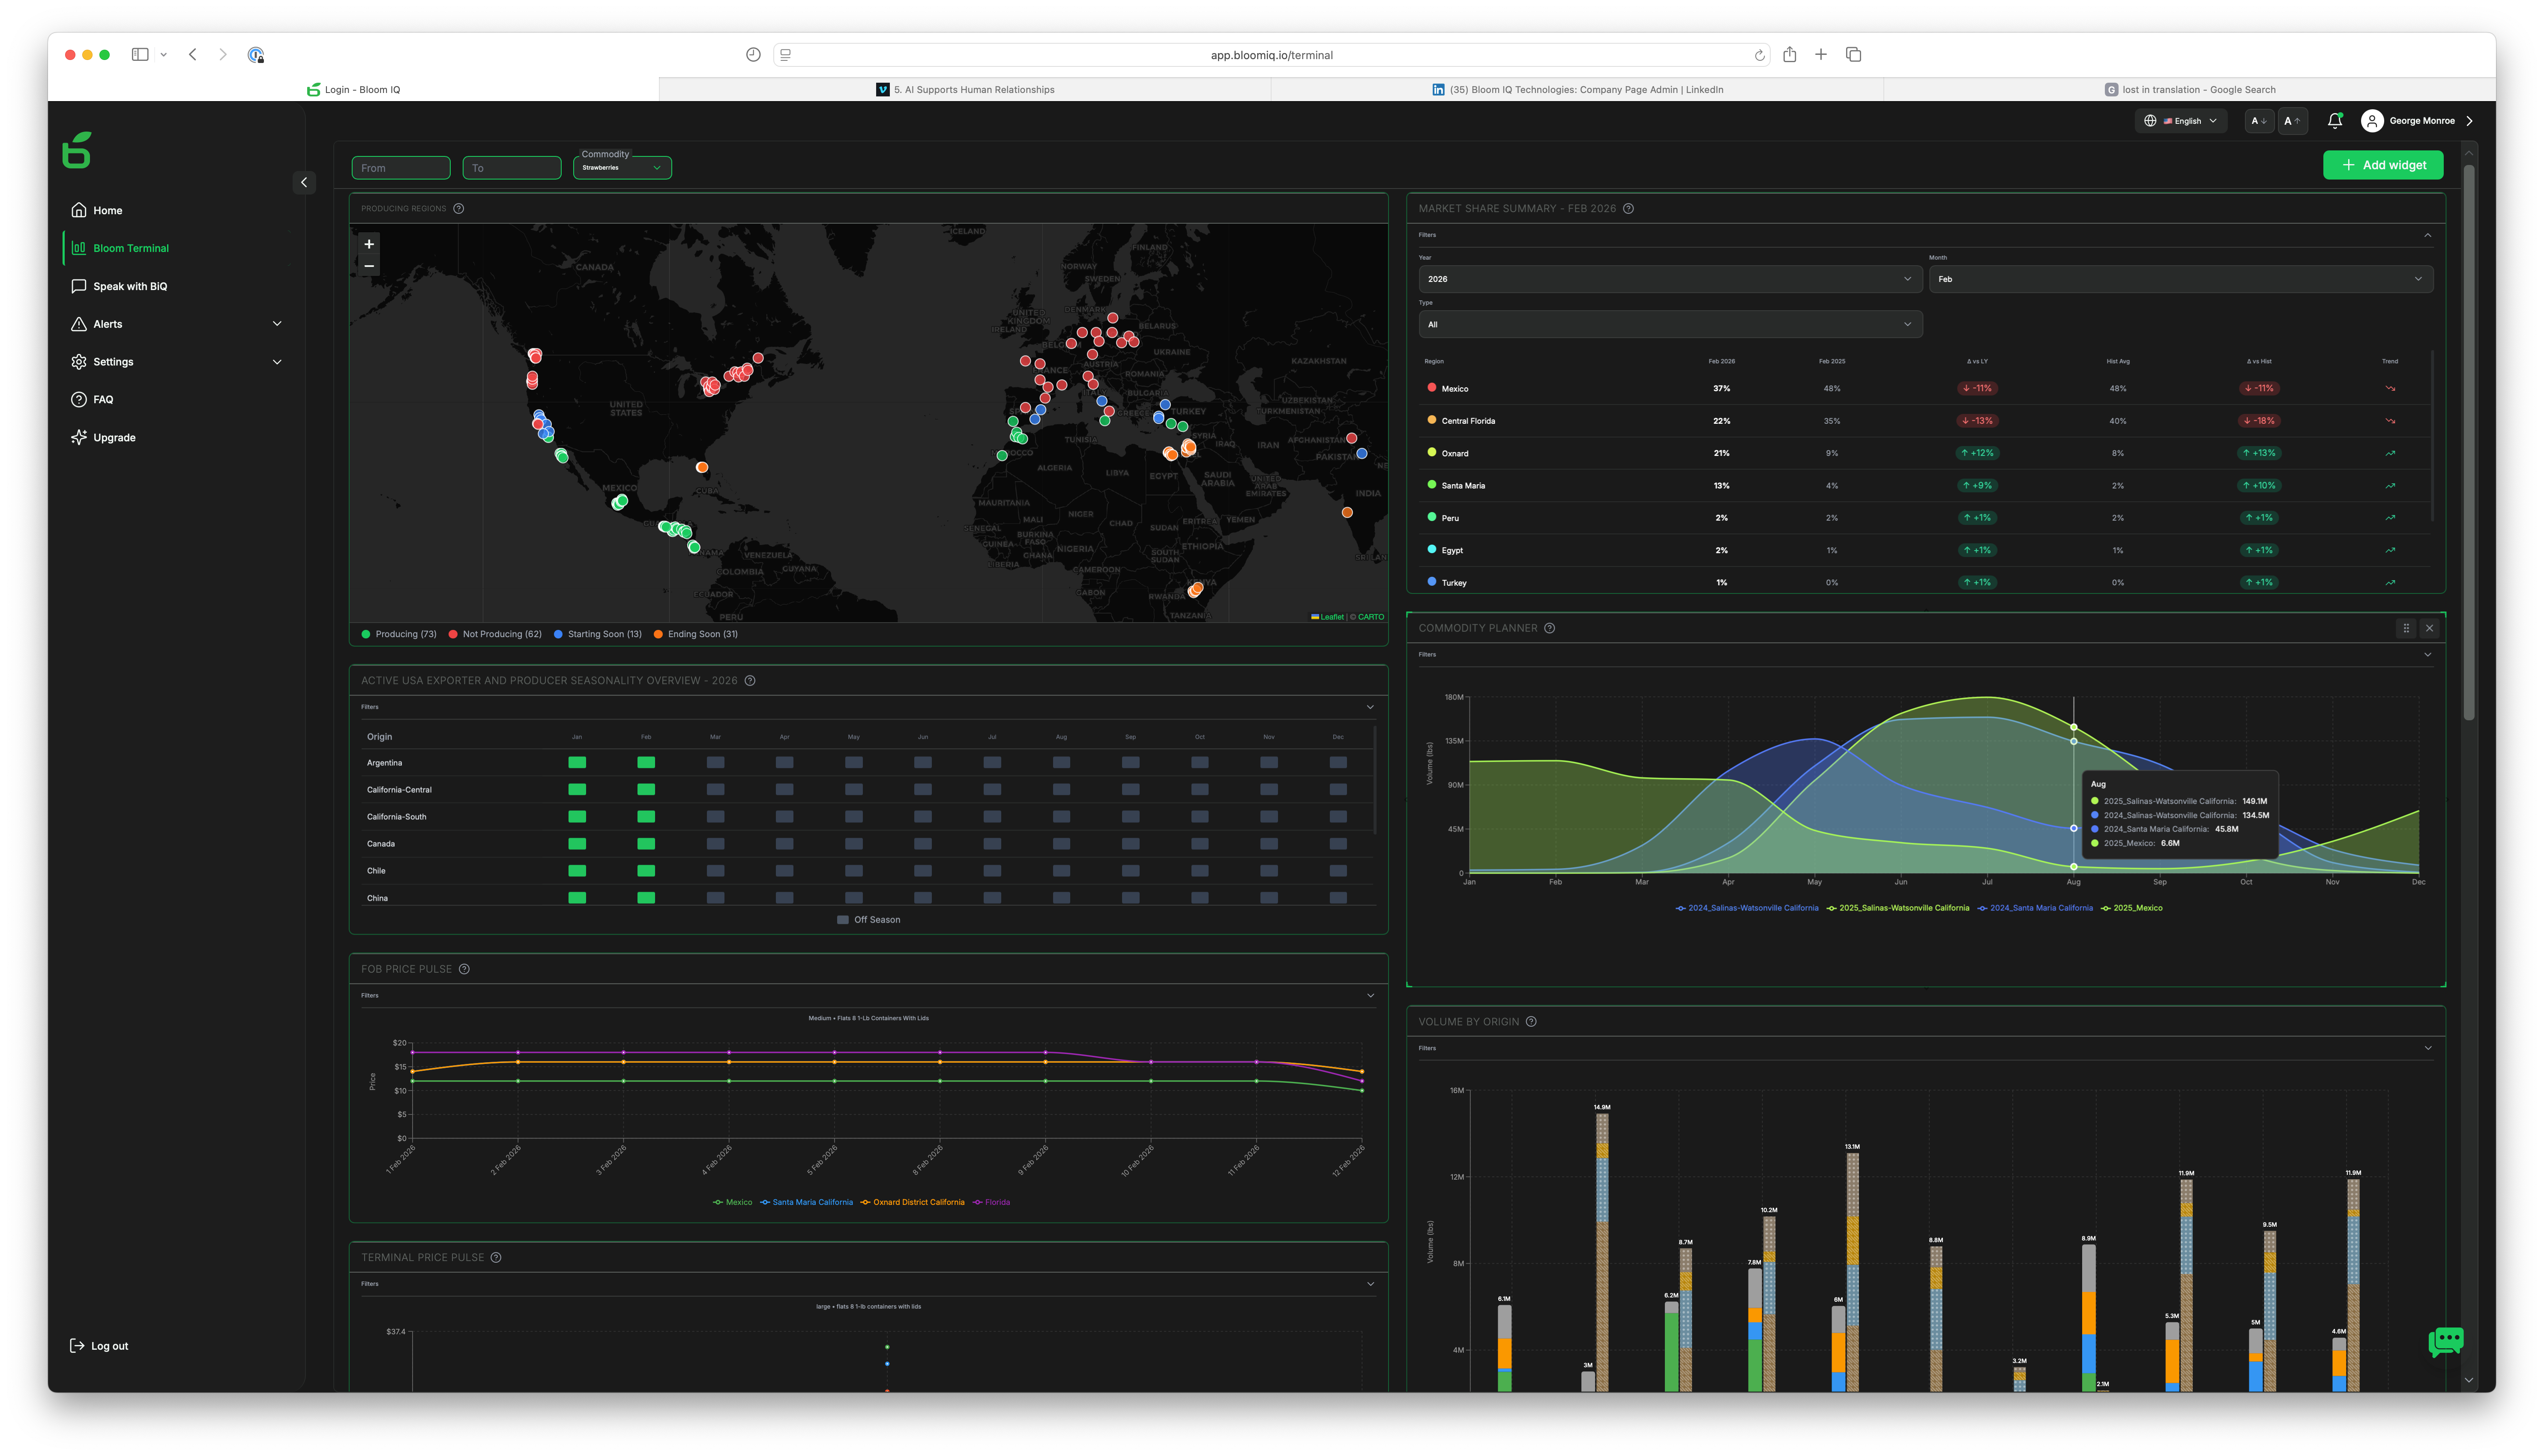Screen dimensions: 2544x1456
Task: Open help for Commodity Planner widget
Action: [1549, 628]
